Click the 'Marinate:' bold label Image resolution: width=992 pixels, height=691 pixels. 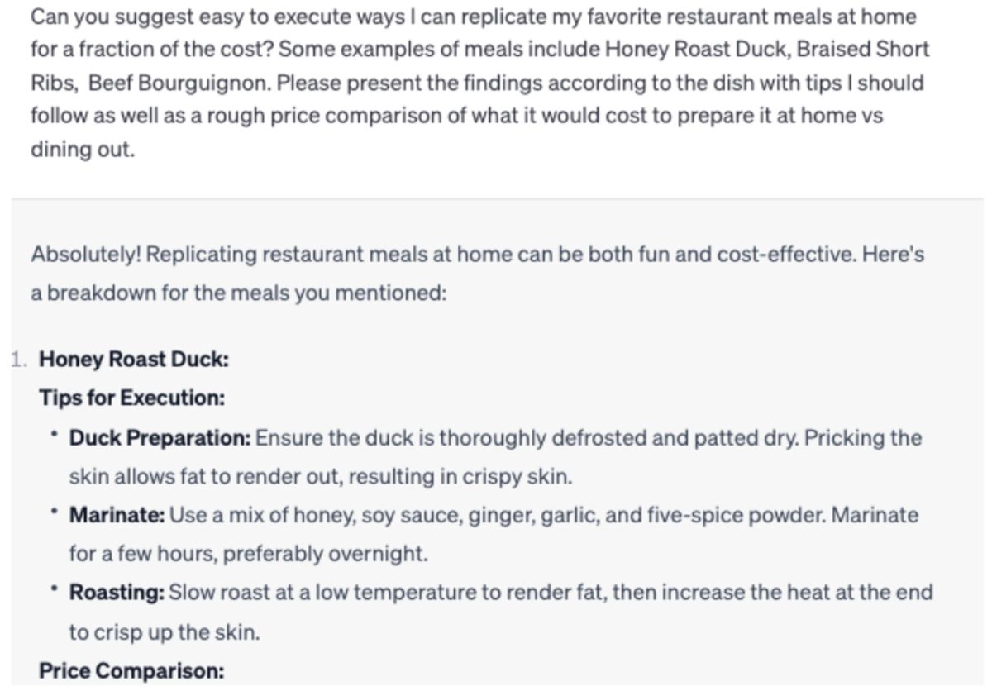pos(117,515)
